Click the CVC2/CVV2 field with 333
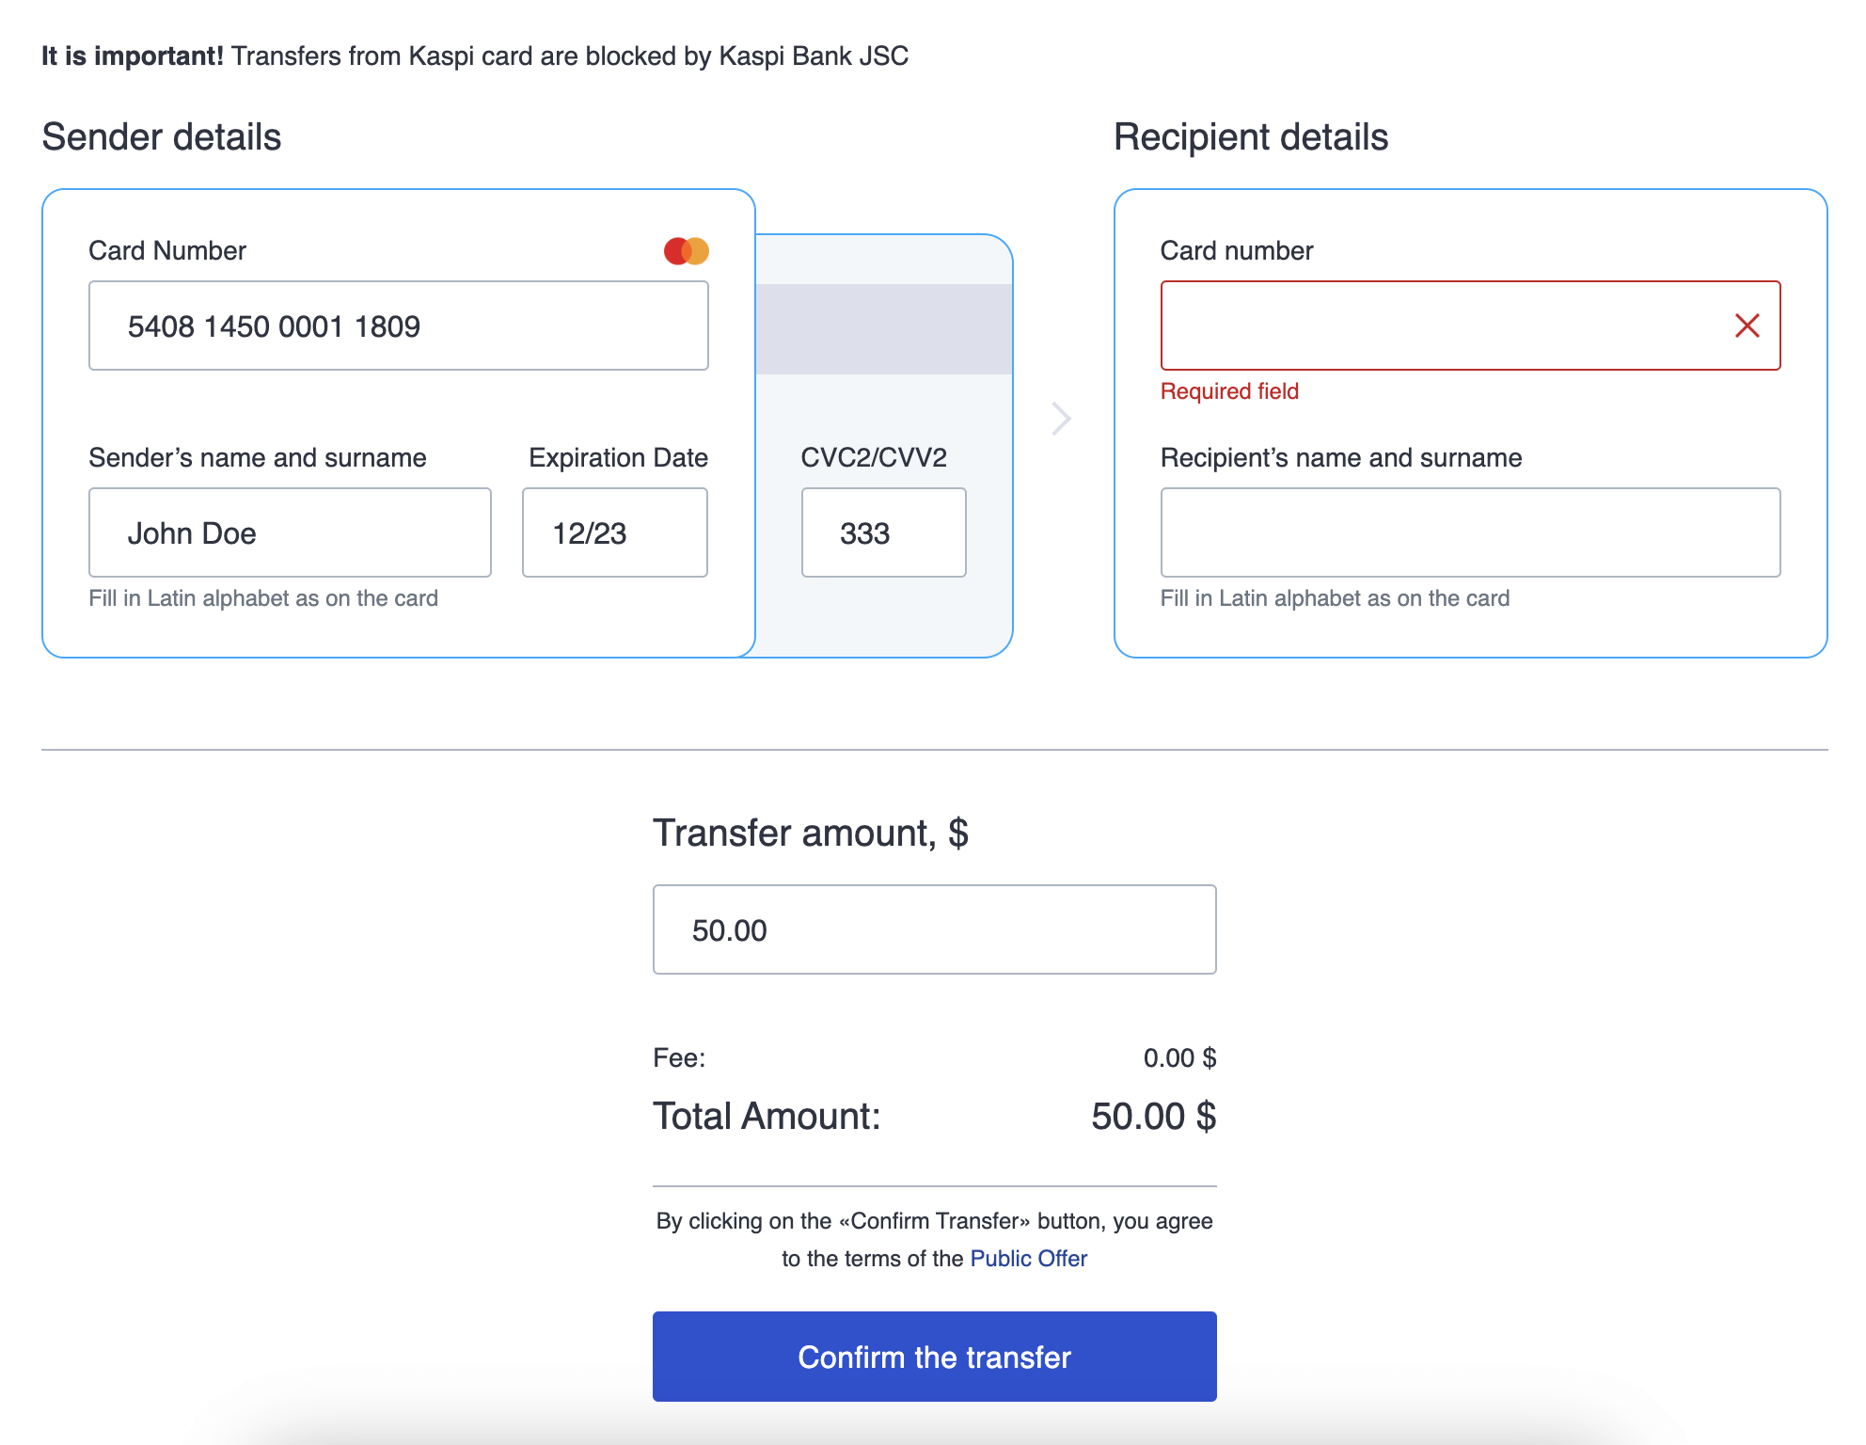Viewport: 1866px width, 1445px height. pos(883,532)
